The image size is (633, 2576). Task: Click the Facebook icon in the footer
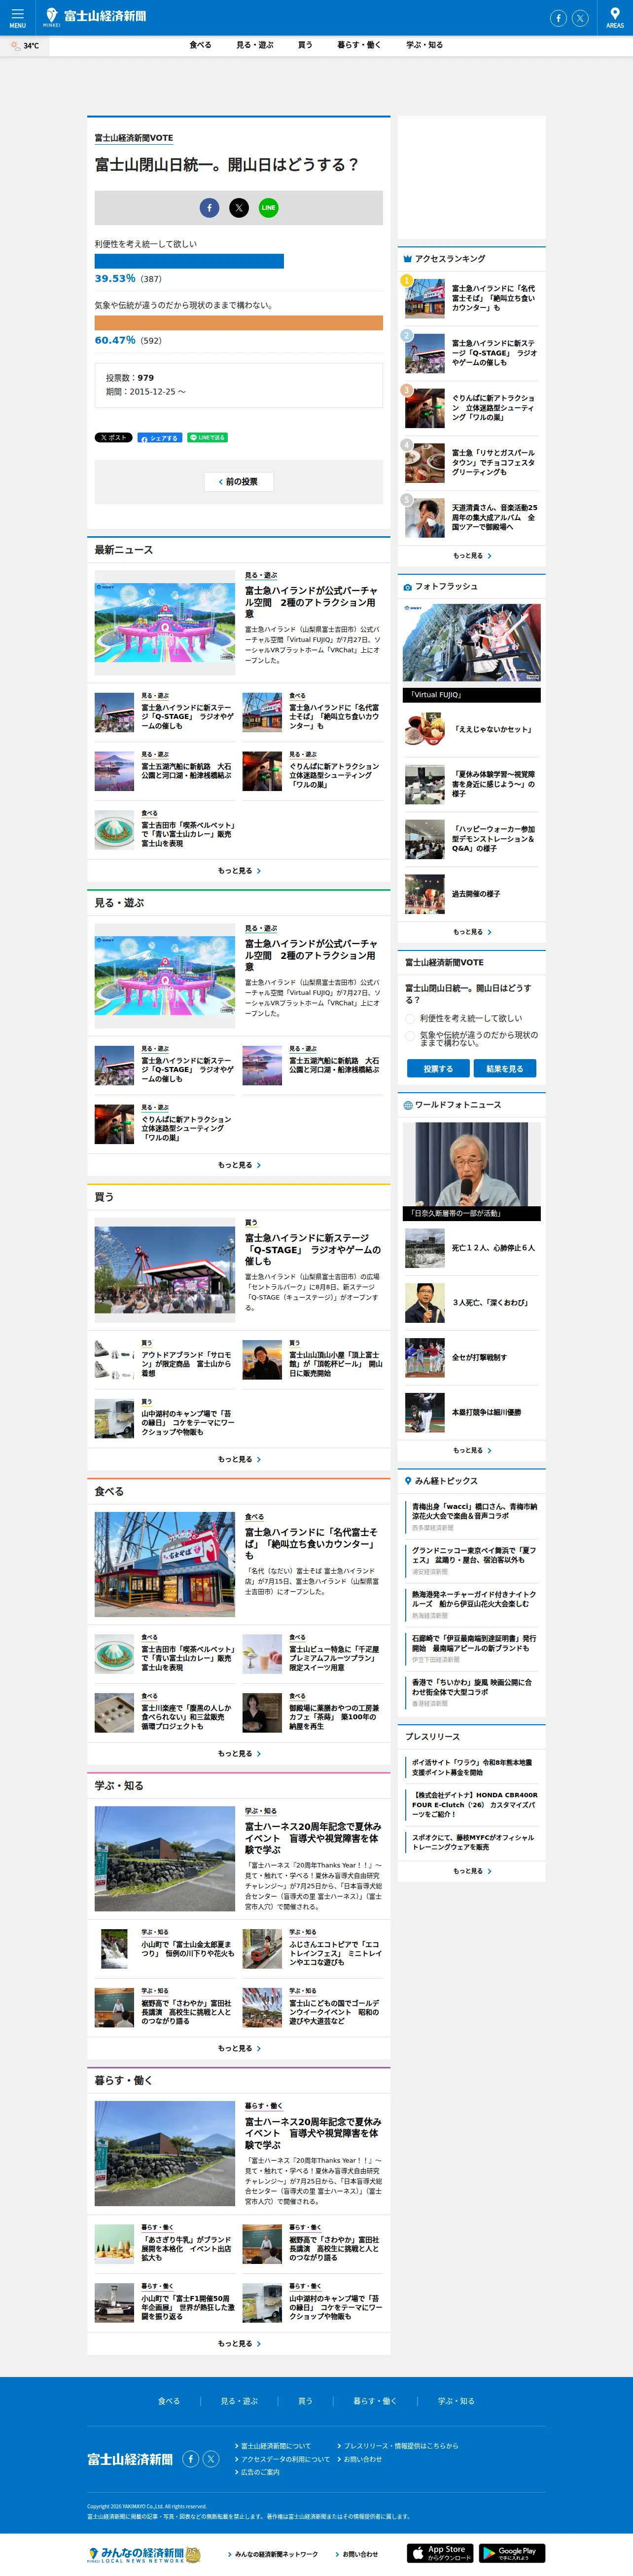point(191,2459)
